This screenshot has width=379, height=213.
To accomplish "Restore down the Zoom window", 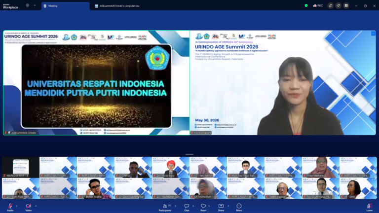I will pos(365,6).
